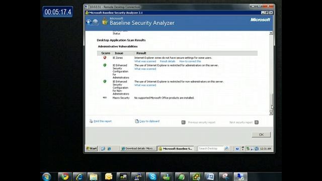Open the Remote Desktop Connection icon on host taskbar
The height and width of the screenshot is (181, 322).
(x=240, y=176)
